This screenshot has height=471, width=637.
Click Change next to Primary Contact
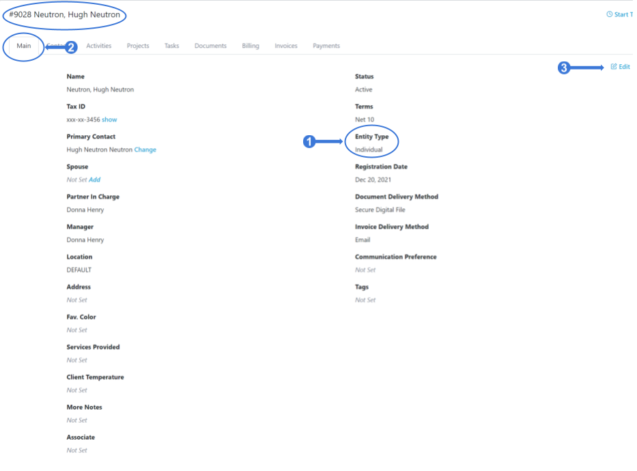point(145,149)
